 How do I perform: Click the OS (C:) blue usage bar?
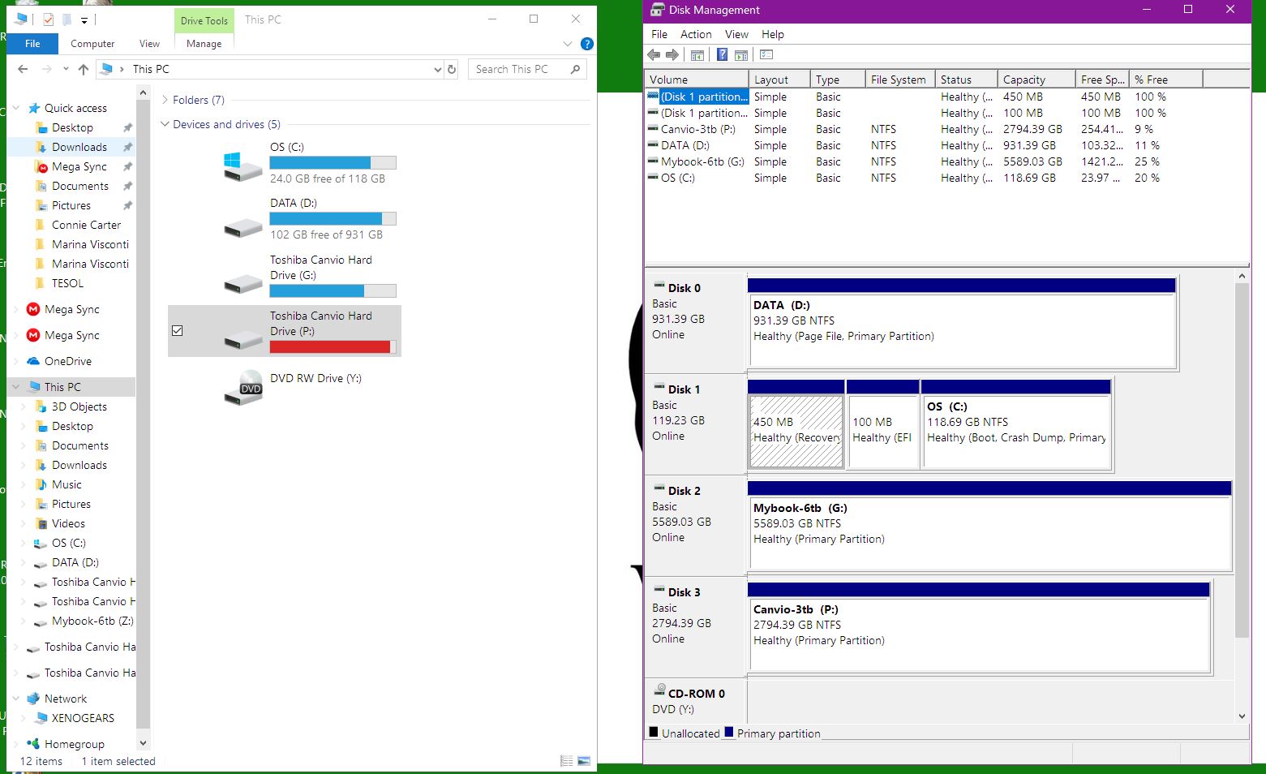(x=333, y=163)
